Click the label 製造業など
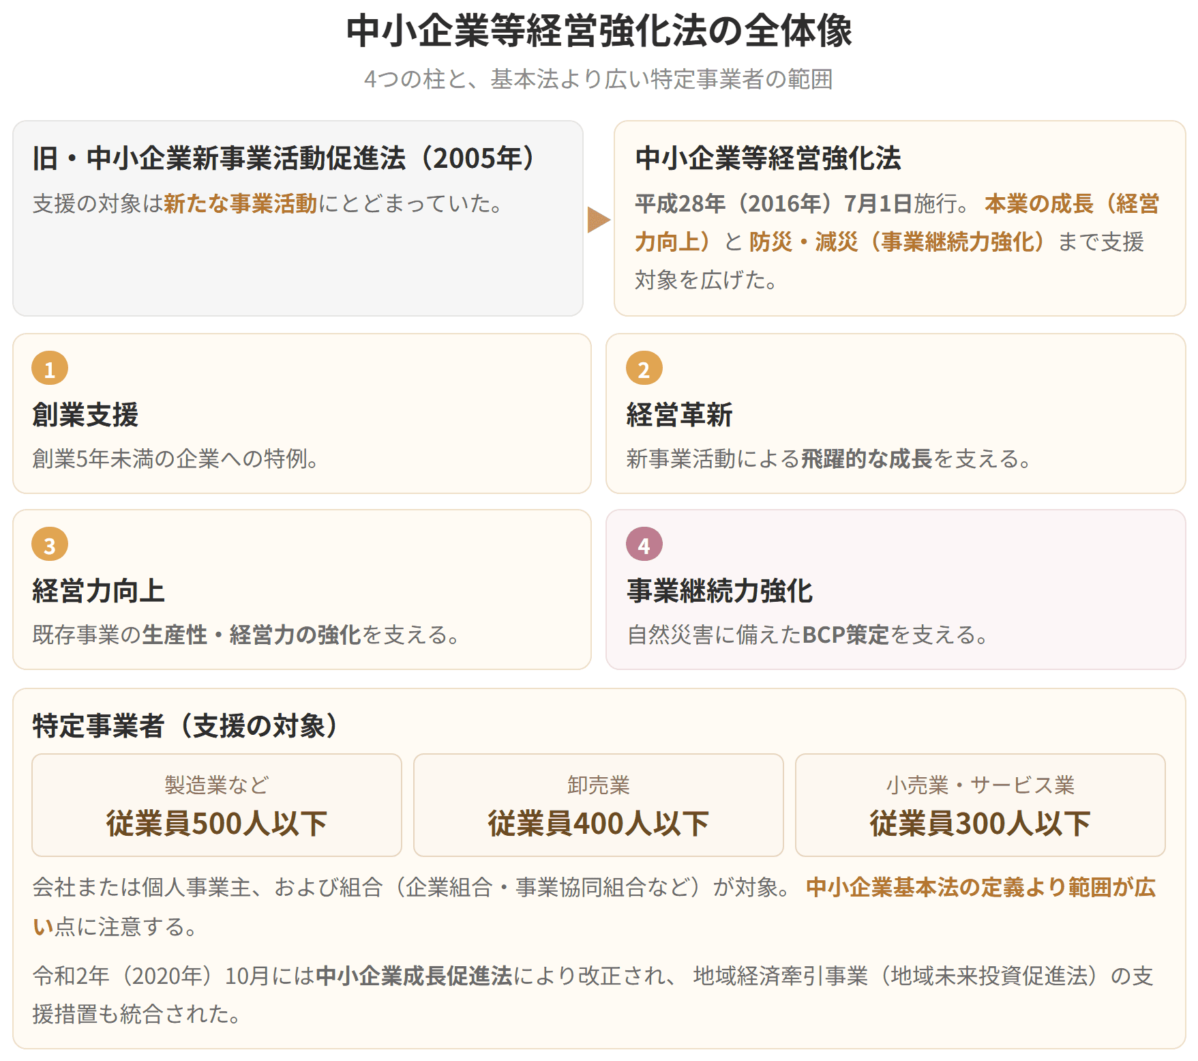Image resolution: width=1198 pixels, height=1061 pixels. point(217,785)
